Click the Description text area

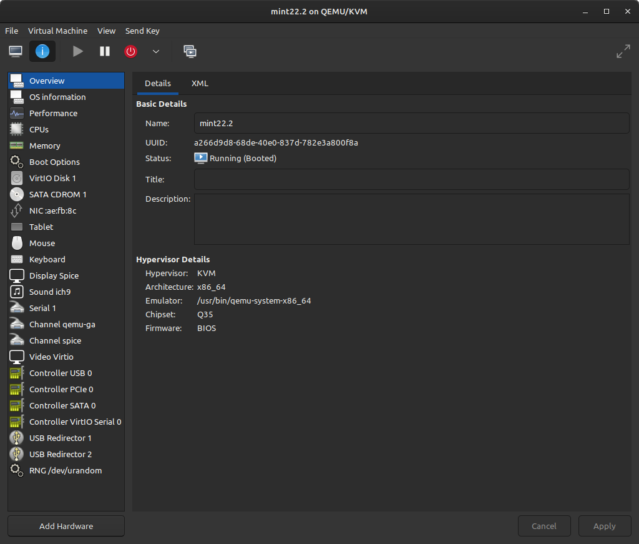point(412,219)
